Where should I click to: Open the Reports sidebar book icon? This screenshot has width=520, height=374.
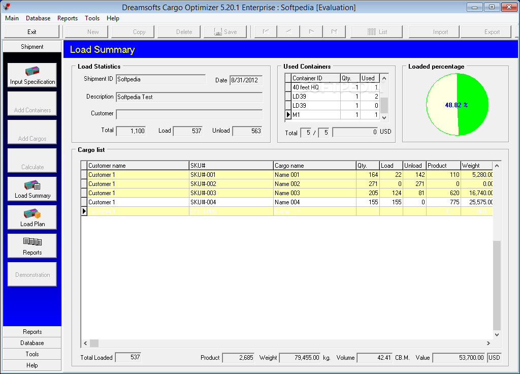(x=32, y=246)
